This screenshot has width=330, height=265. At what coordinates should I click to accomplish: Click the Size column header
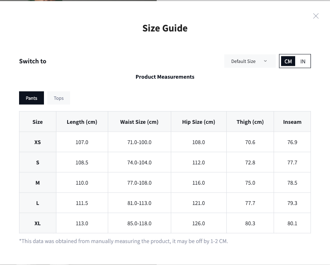pos(38,122)
